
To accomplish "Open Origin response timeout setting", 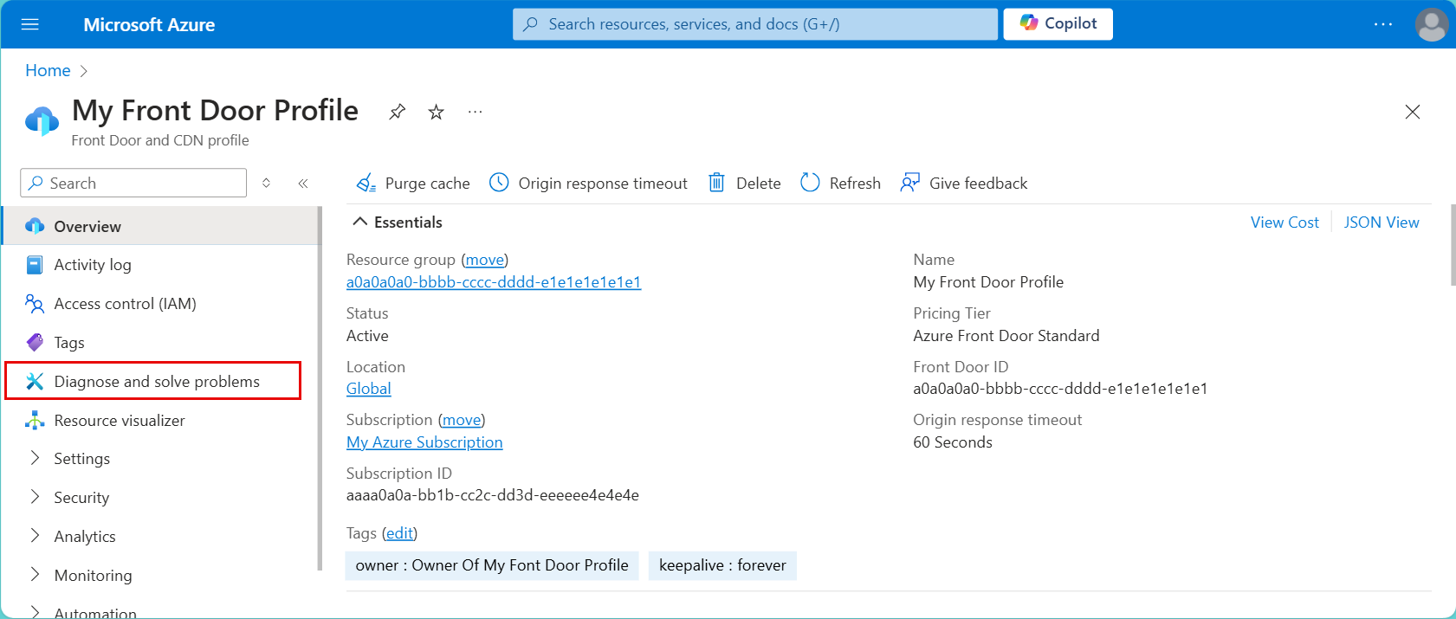I will click(588, 183).
